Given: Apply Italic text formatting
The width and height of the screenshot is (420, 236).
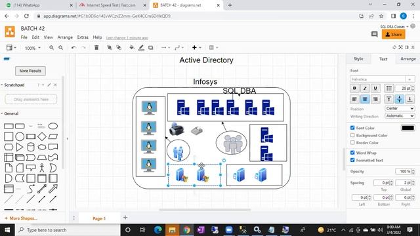Looking at the screenshot, I should point(365,88).
